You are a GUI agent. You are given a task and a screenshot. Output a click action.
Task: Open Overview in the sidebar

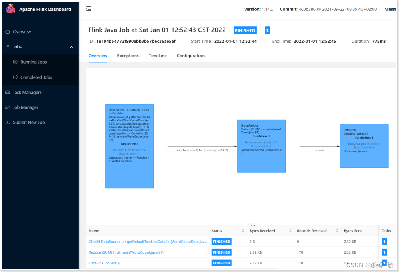pyautogui.click(x=22, y=32)
